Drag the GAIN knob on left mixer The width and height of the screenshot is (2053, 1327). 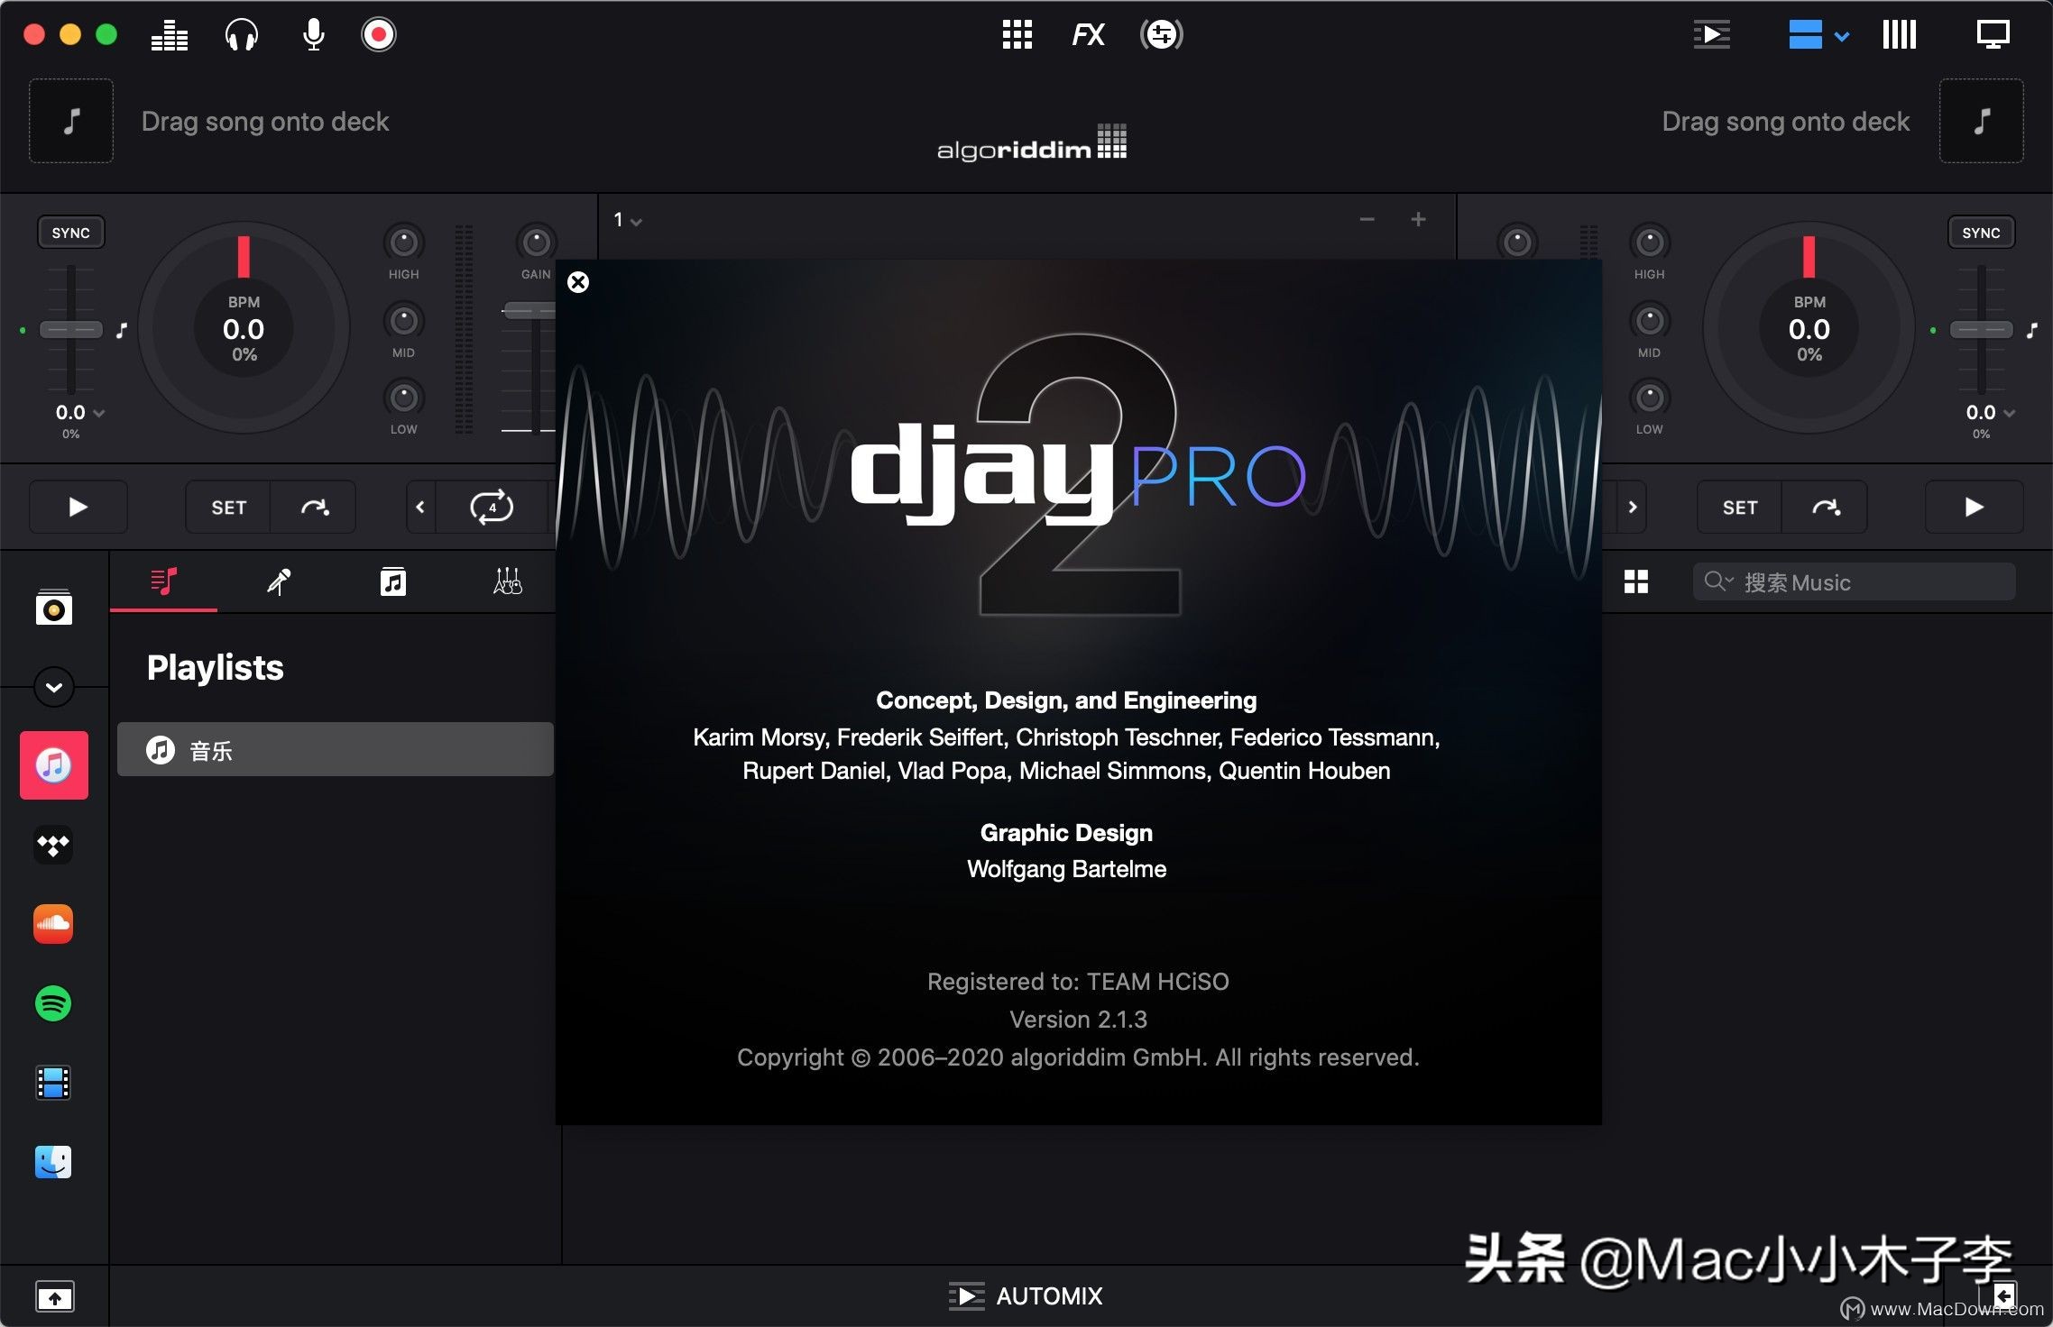pos(529,244)
